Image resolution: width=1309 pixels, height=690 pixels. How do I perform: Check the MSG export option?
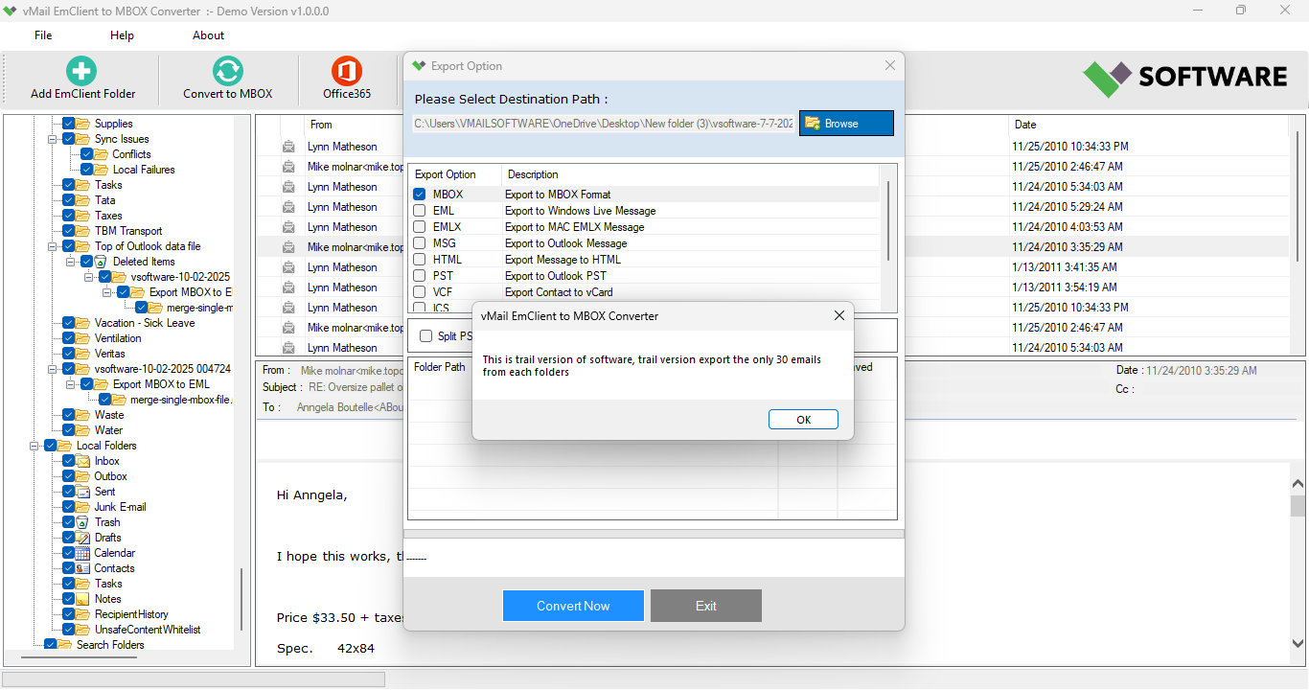coord(420,243)
